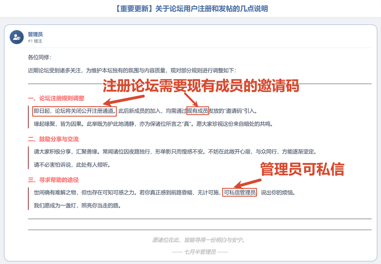Click the signature 七月半管理员
Viewport: 381px width, 264px height.
(x=200, y=252)
